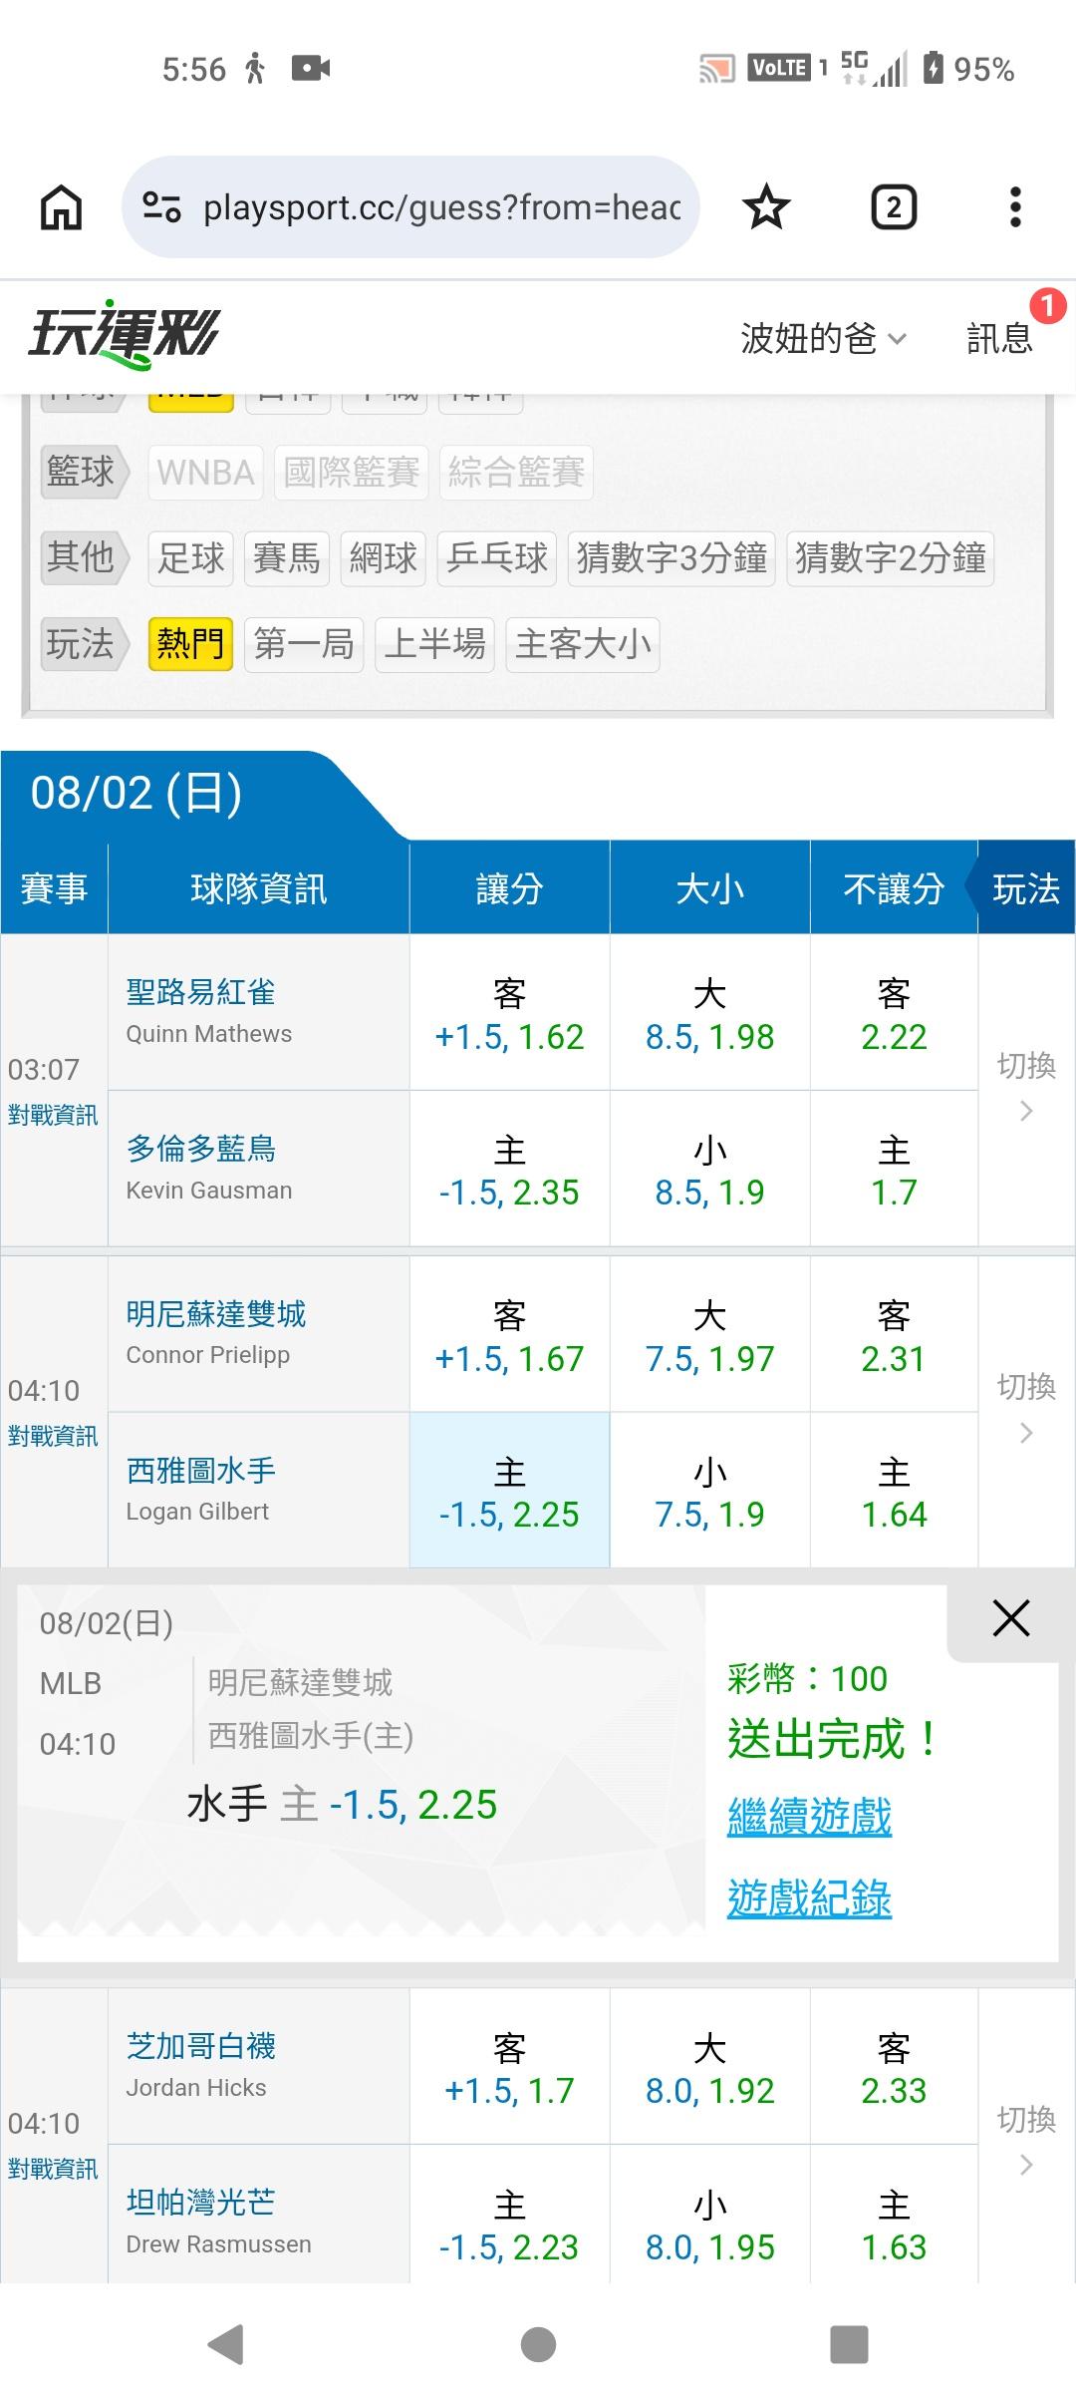Tap the site settings icon in address bar

[161, 207]
